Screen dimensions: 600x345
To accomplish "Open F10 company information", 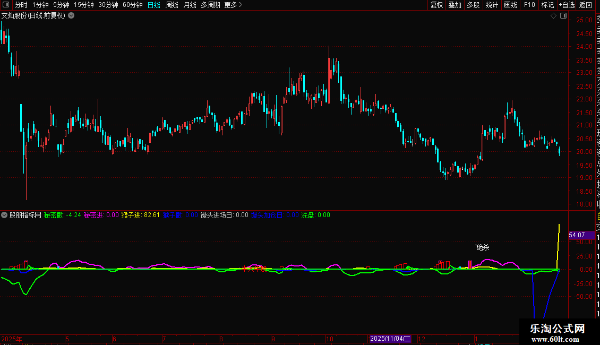I will (x=529, y=5).
